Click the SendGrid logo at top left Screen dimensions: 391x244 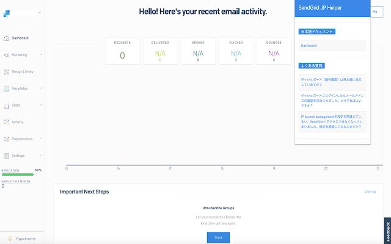click(x=7, y=13)
